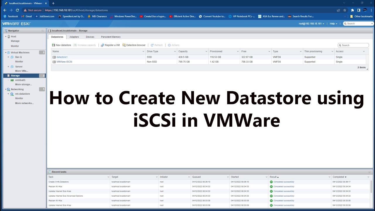
Task: Click More VMs... in Navigator
Action: (22, 71)
